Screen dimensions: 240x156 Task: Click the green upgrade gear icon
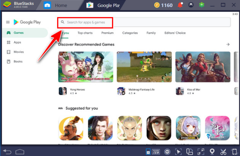point(202,5)
